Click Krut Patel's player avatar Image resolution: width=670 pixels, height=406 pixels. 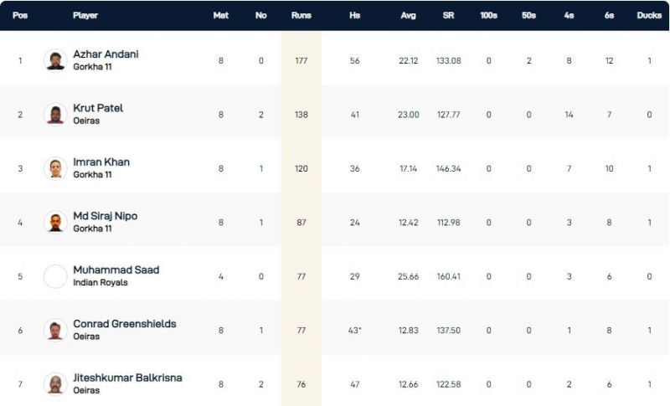(55, 114)
